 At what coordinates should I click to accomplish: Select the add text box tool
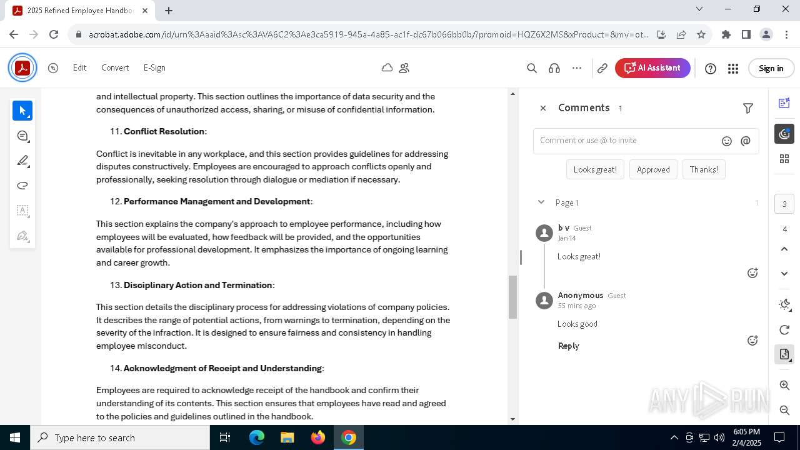22,211
